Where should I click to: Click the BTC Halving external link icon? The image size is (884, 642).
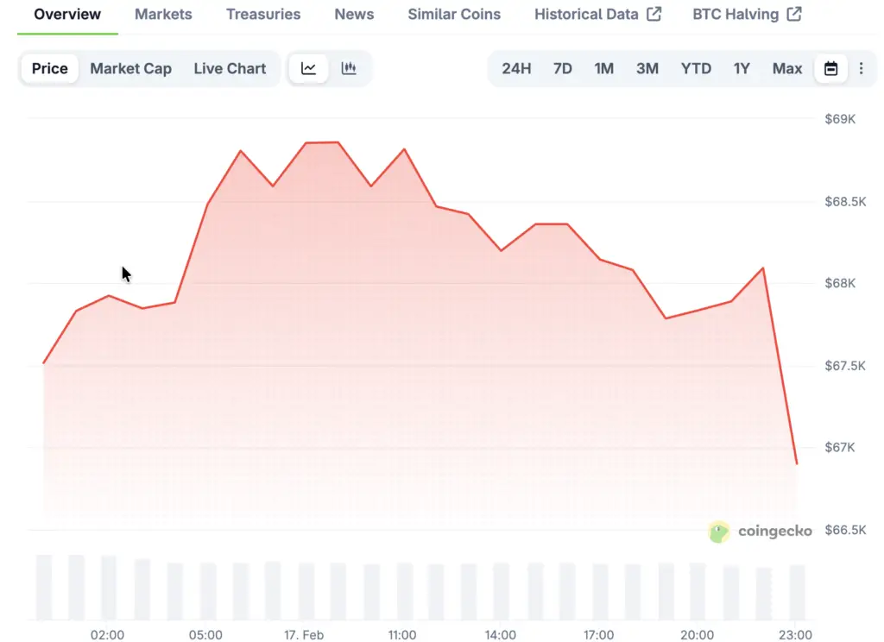tap(793, 15)
